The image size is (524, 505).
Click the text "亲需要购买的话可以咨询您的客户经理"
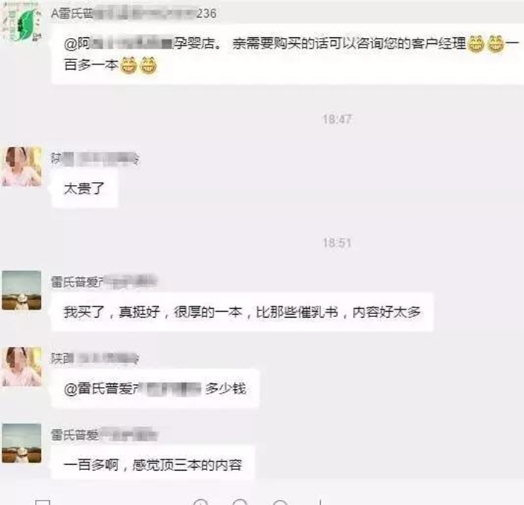pyautogui.click(x=349, y=44)
